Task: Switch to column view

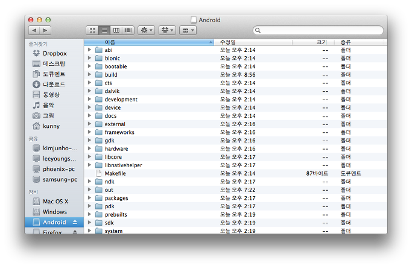Action: coord(116,31)
